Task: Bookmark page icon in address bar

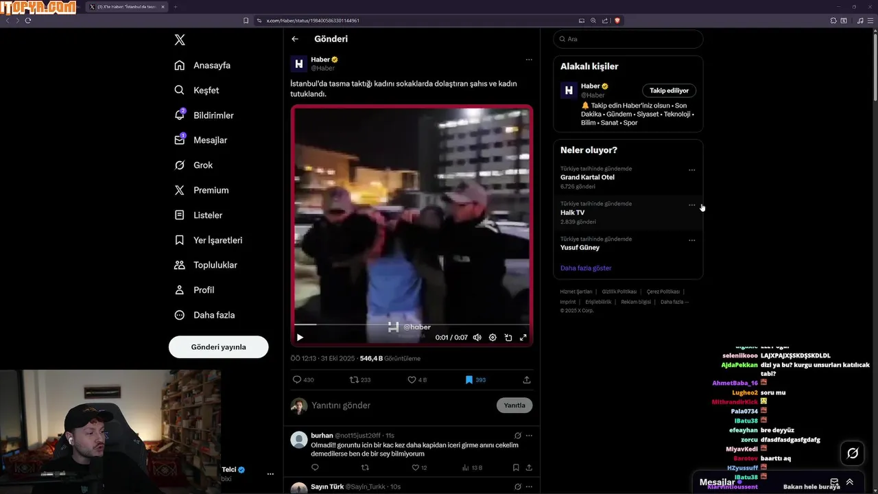Action: coord(246,21)
